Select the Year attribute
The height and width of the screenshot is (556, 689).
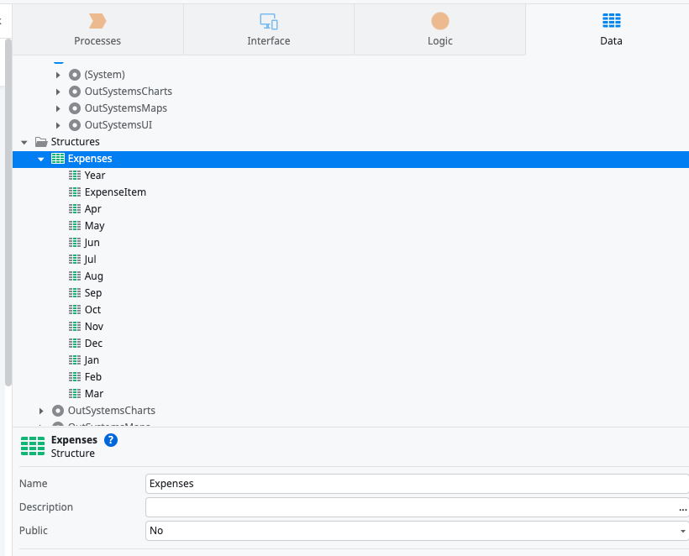95,176
